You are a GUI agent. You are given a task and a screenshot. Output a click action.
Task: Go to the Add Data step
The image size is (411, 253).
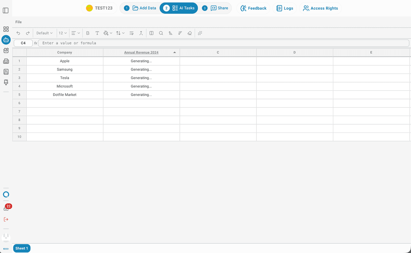(x=140, y=8)
